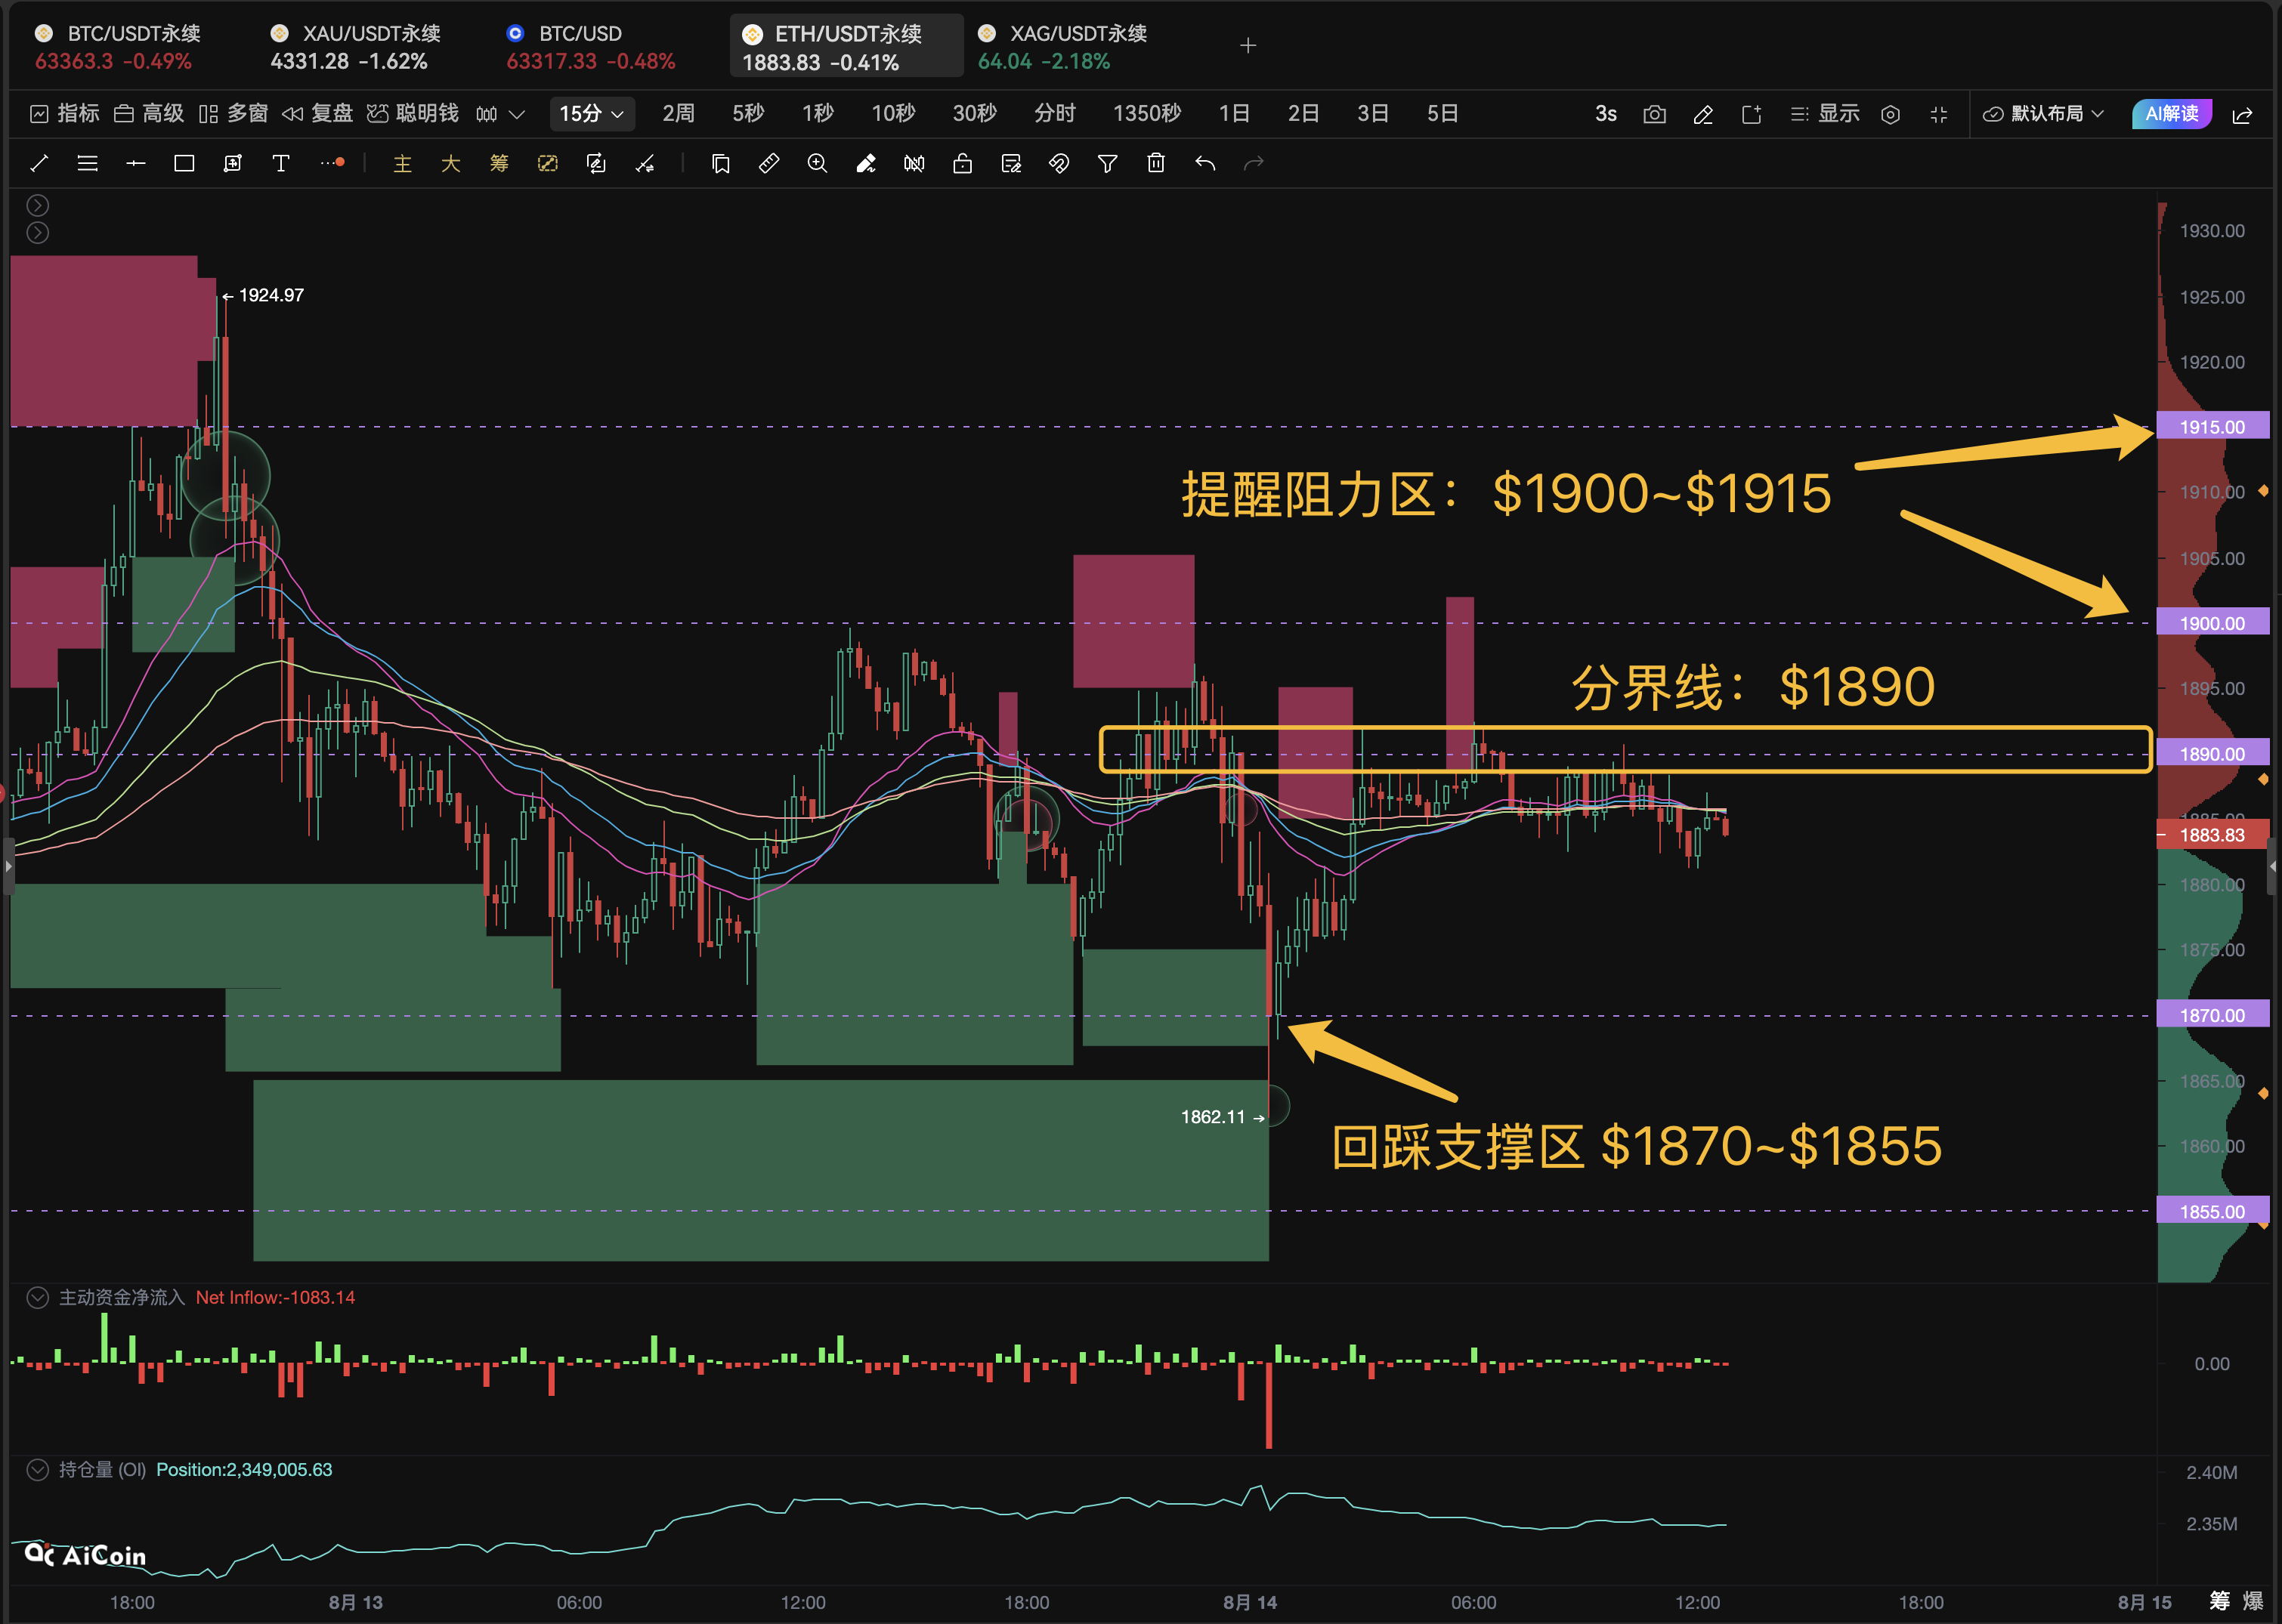Click the redo arrow icon
Viewport: 2282px width, 1624px height.
click(1254, 163)
